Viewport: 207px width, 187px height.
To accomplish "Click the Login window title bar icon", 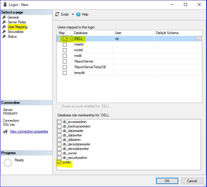I will pos(5,4).
